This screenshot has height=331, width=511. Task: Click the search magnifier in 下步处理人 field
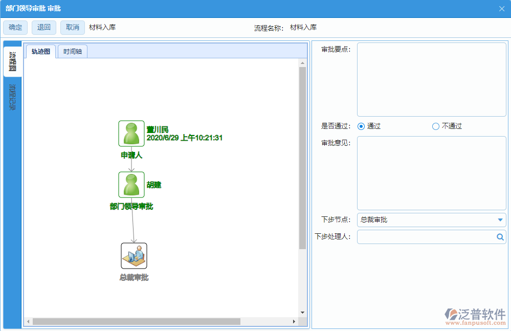(500, 237)
